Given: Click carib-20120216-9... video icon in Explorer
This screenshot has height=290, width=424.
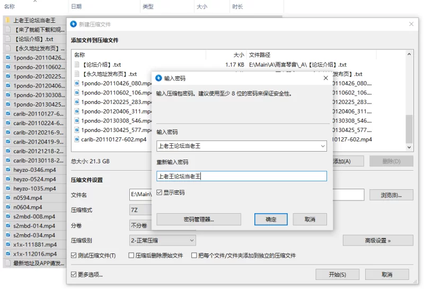Looking at the screenshot, I should click(x=8, y=133).
